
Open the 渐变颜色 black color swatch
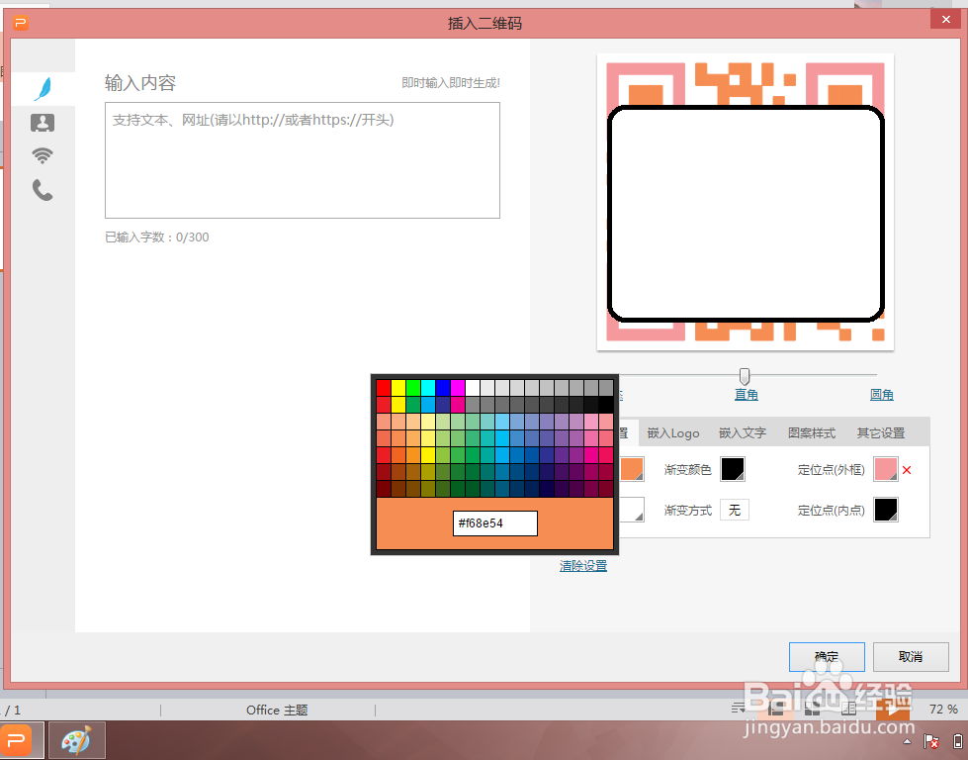[733, 470]
